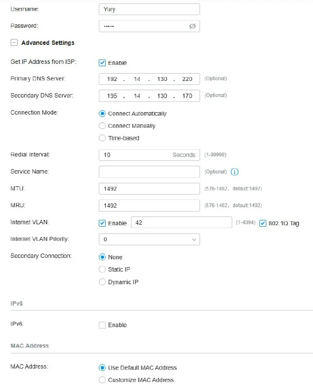Choose Customize MAC Address option
Image resolution: width=313 pixels, height=390 pixels.
102,380
